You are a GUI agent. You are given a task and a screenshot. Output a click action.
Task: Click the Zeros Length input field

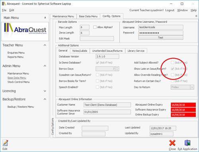pyautogui.click(x=84, y=33)
